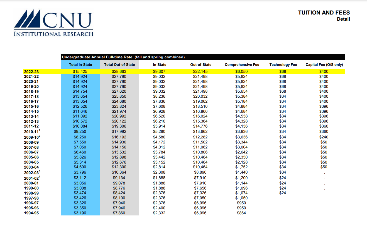Select the '2015-16' row label
The width and height of the screenshot is (367, 228).
pos(31,107)
